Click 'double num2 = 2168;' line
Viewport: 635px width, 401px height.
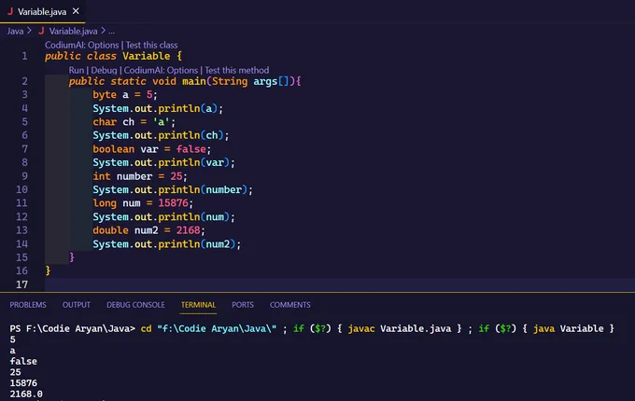pos(149,230)
